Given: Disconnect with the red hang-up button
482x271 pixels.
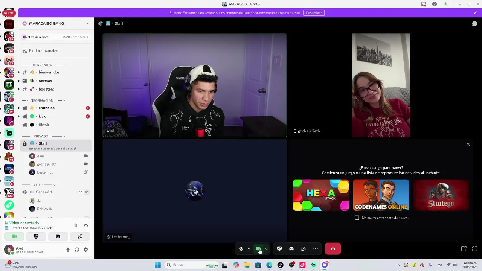Looking at the screenshot, I should [x=333, y=249].
